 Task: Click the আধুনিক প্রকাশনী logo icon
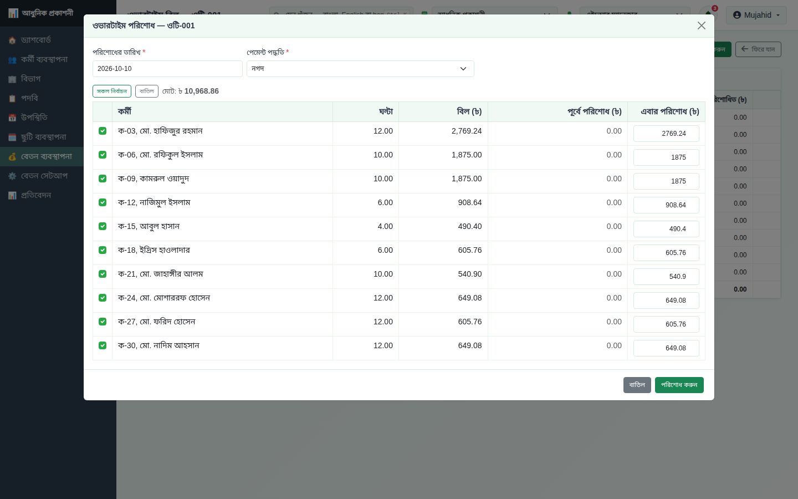tap(13, 13)
